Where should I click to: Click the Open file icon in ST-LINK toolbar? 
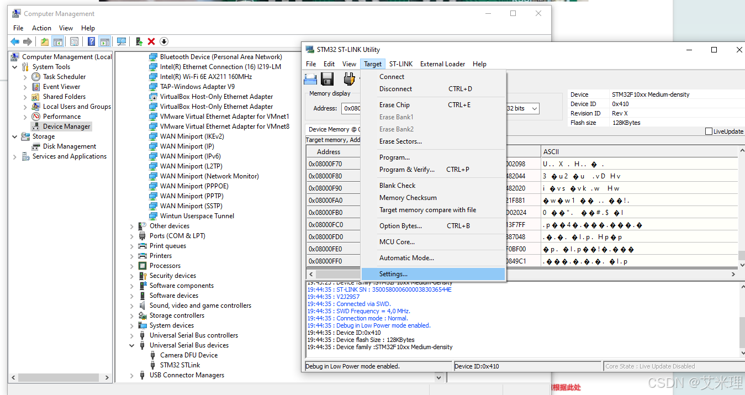pos(310,79)
